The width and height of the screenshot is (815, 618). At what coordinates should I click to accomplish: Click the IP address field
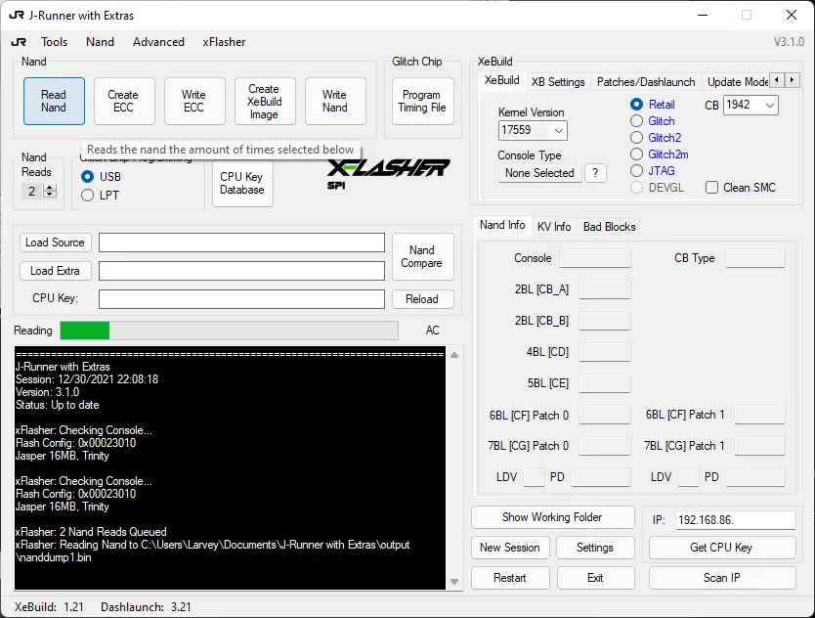click(736, 519)
